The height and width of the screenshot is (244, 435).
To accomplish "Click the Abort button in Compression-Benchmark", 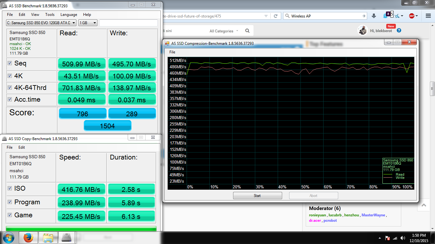I will pos(313,196).
